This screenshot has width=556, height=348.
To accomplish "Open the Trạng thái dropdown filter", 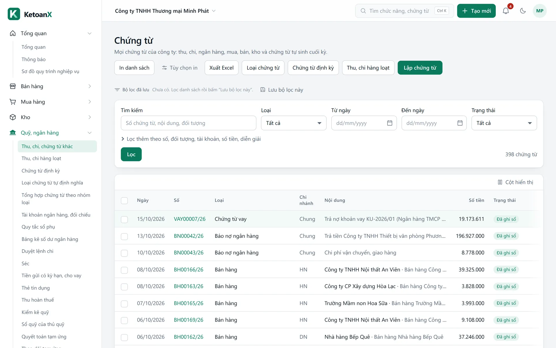I will [504, 123].
